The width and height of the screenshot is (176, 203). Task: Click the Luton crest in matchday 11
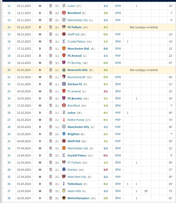pos(64,6)
